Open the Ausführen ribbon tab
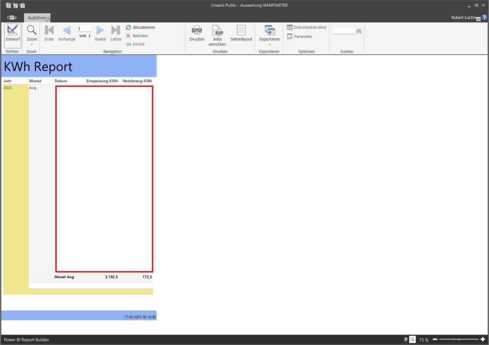 coord(37,18)
